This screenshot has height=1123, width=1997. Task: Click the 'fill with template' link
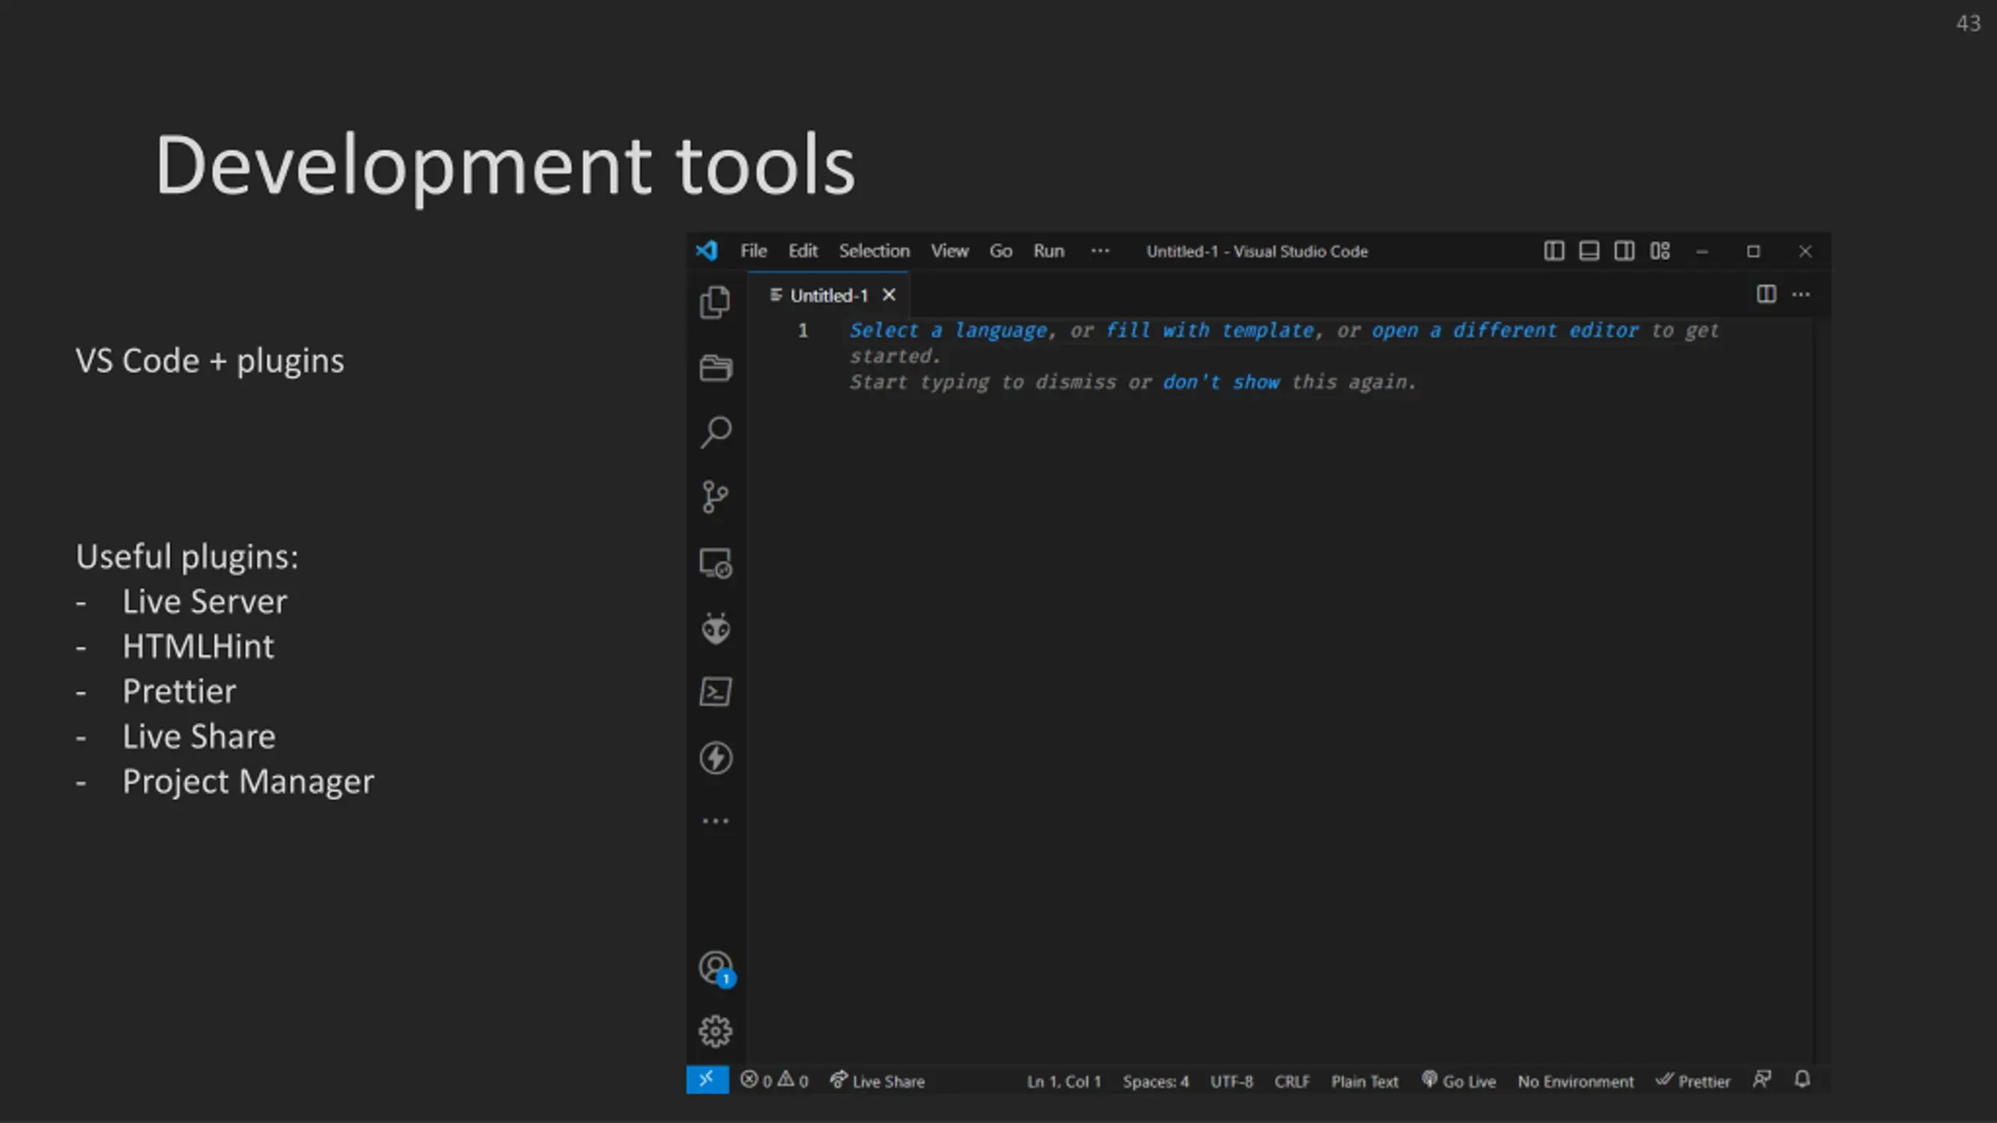coord(1210,331)
